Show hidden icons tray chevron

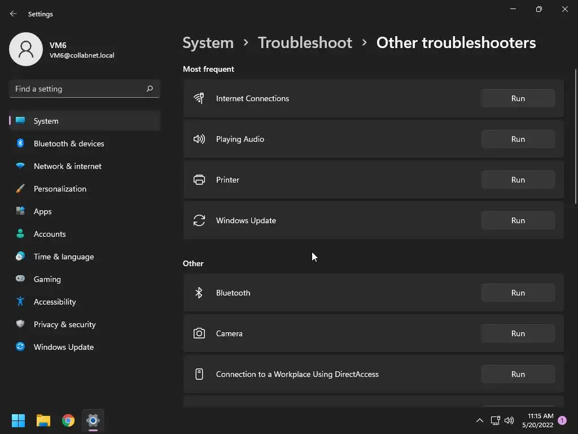[479, 420]
